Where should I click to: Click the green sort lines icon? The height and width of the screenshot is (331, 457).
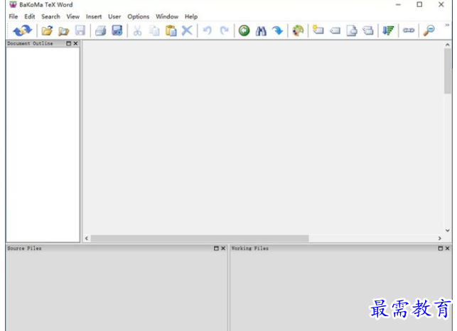(388, 31)
